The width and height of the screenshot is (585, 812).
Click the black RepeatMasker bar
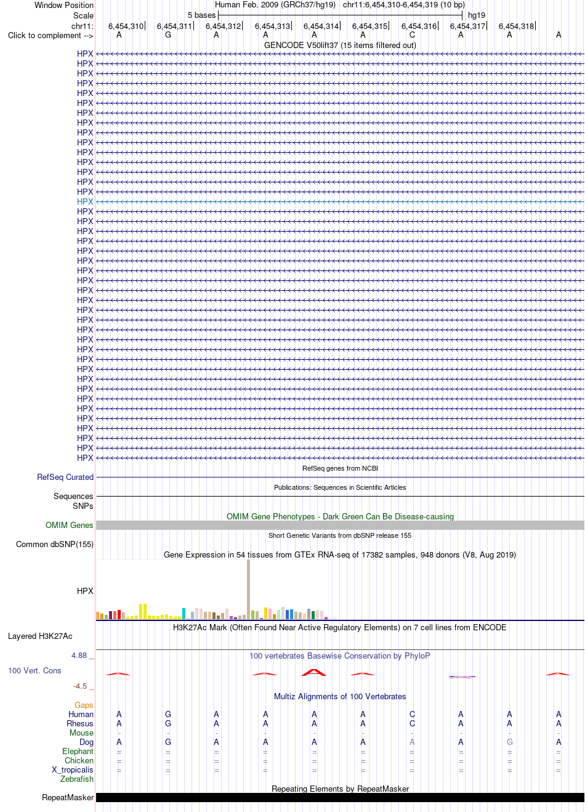[340, 797]
